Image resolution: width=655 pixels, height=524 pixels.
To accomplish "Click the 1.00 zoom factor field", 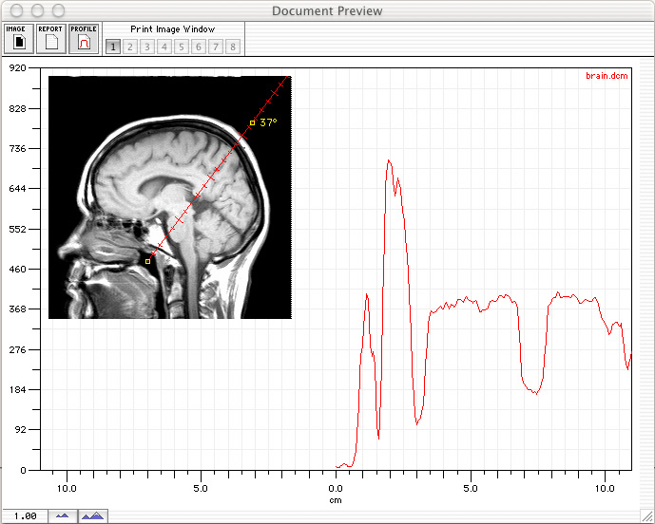I will tap(26, 515).
